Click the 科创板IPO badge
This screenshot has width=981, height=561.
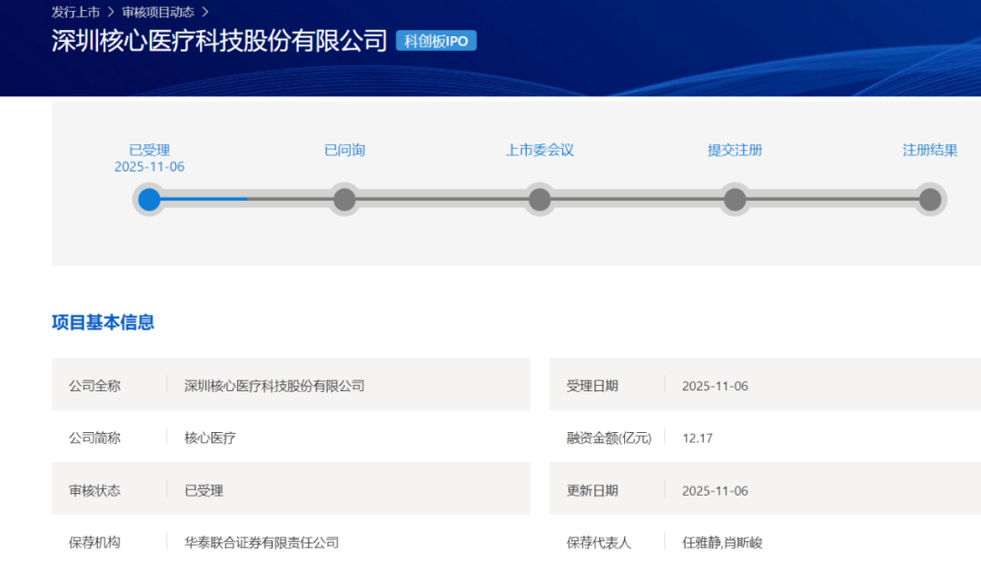(436, 41)
